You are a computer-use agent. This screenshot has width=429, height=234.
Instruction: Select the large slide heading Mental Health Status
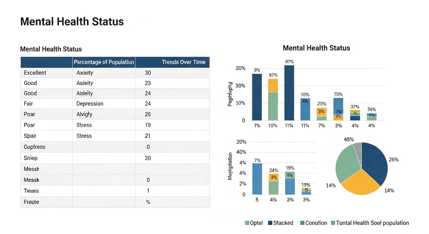click(72, 22)
